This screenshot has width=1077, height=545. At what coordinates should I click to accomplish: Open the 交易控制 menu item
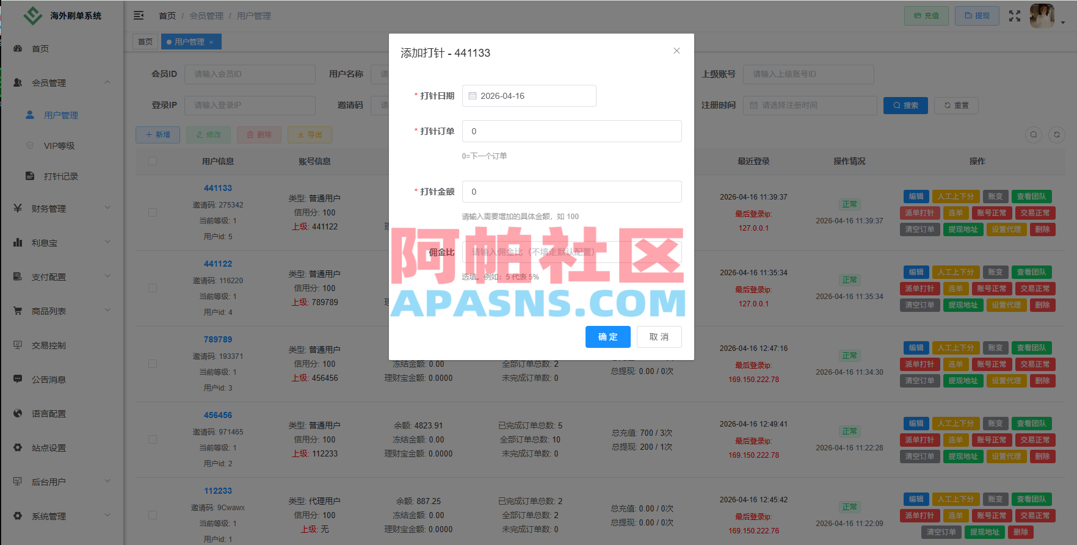point(49,345)
